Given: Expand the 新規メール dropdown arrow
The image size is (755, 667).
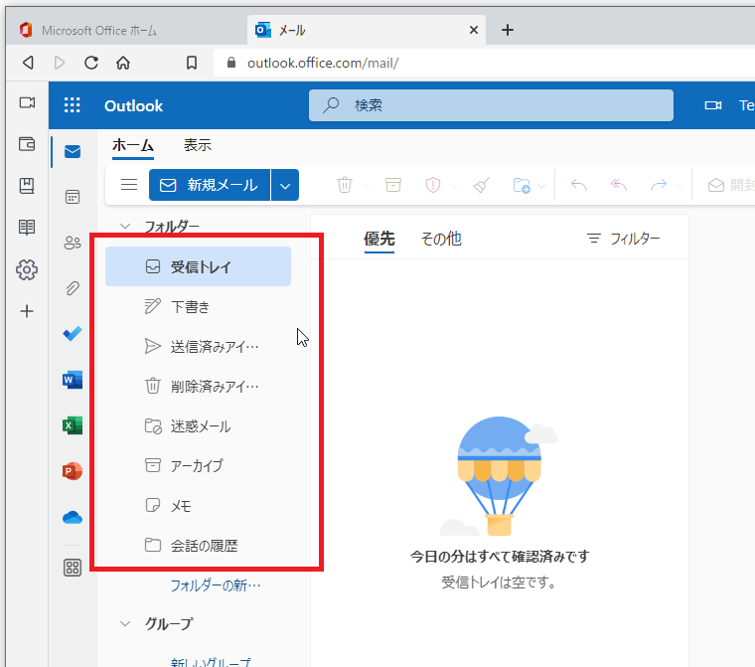Looking at the screenshot, I should [x=285, y=185].
